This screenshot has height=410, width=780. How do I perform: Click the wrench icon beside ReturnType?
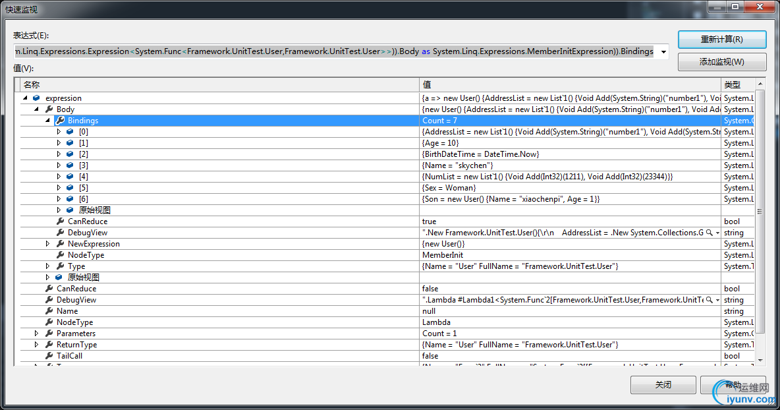49,344
